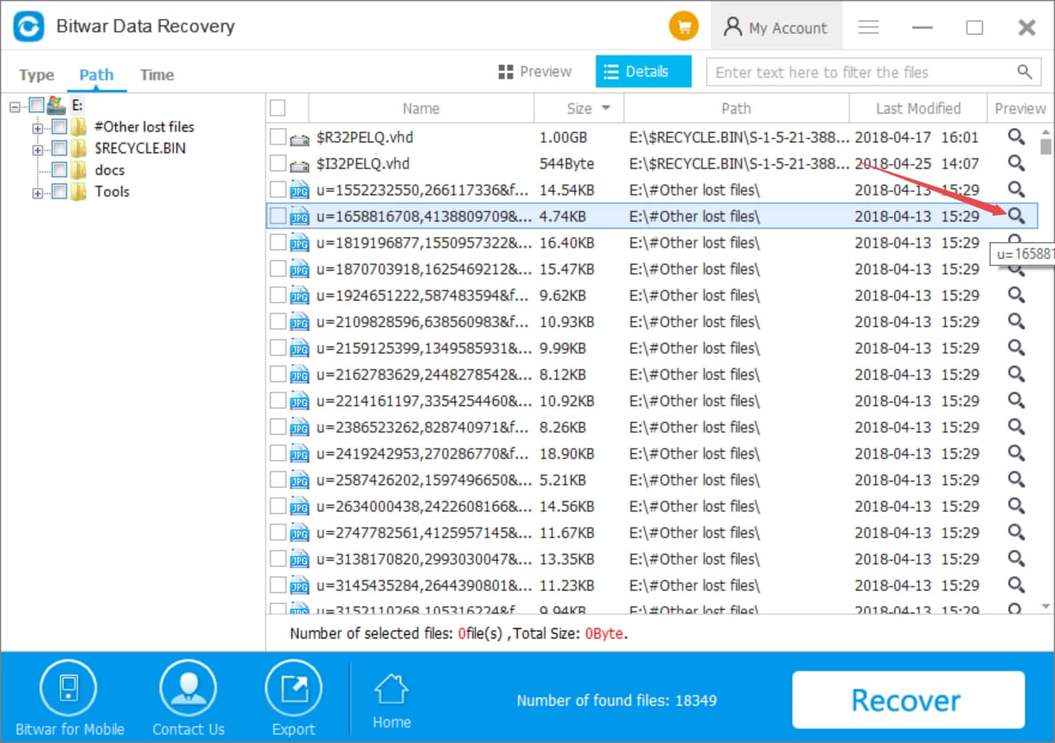
Task: Open the shopping cart purchase icon
Action: [x=683, y=26]
